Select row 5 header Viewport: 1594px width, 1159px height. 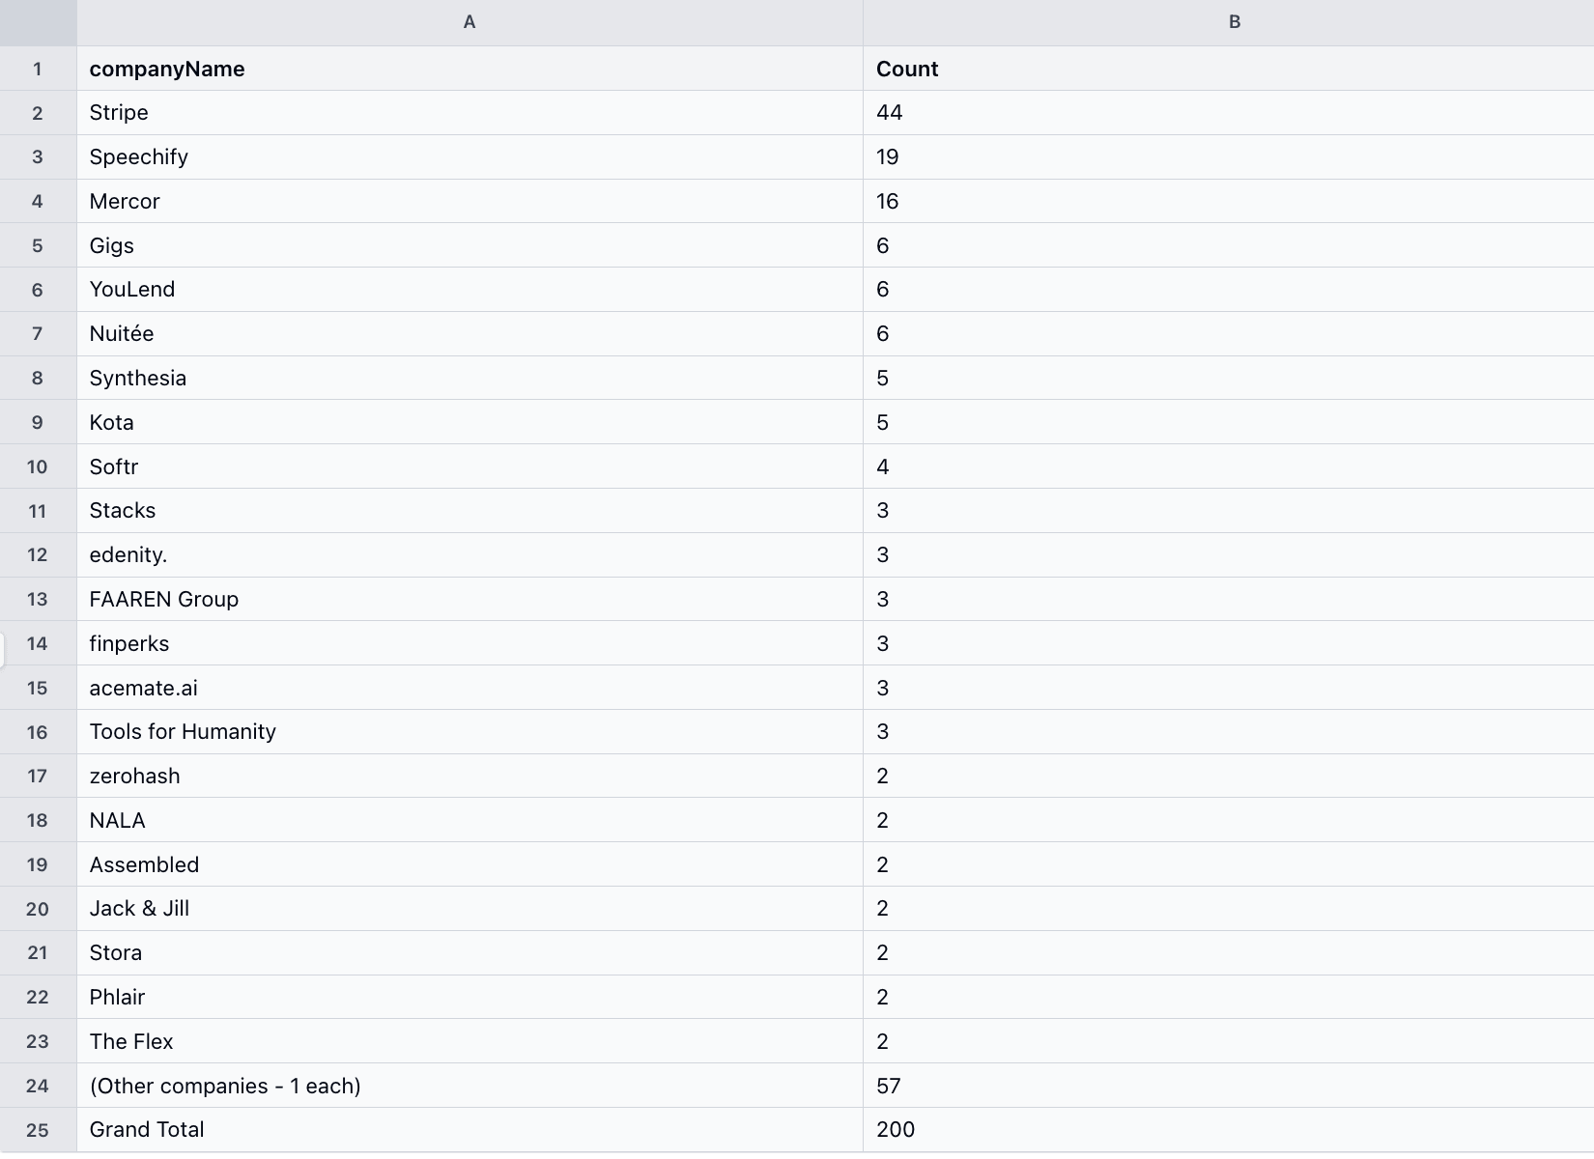pos(38,245)
